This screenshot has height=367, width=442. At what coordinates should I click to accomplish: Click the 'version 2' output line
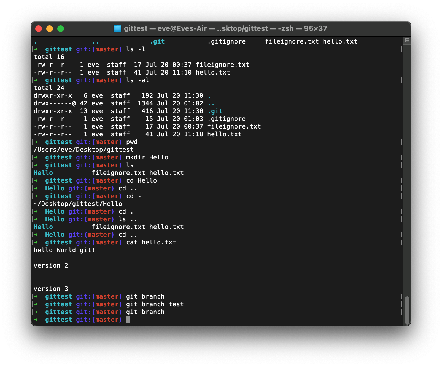click(51, 265)
